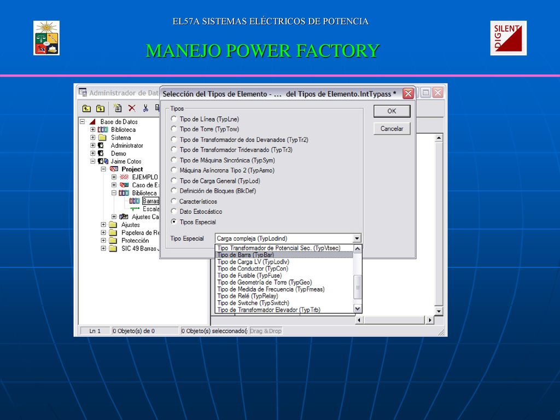Click the Barras library icon

[135, 201]
